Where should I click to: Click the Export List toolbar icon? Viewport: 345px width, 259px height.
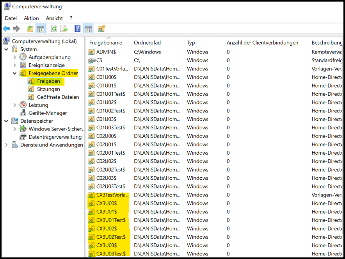64,29
